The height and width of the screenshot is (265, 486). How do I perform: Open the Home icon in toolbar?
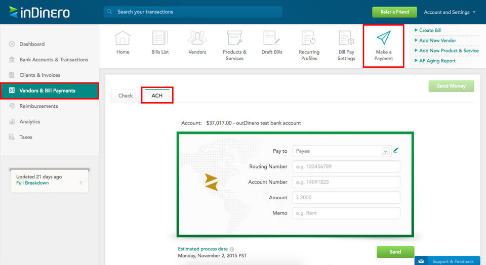[123, 38]
